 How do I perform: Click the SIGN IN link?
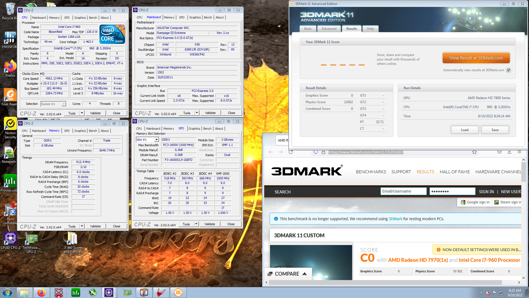(486, 191)
